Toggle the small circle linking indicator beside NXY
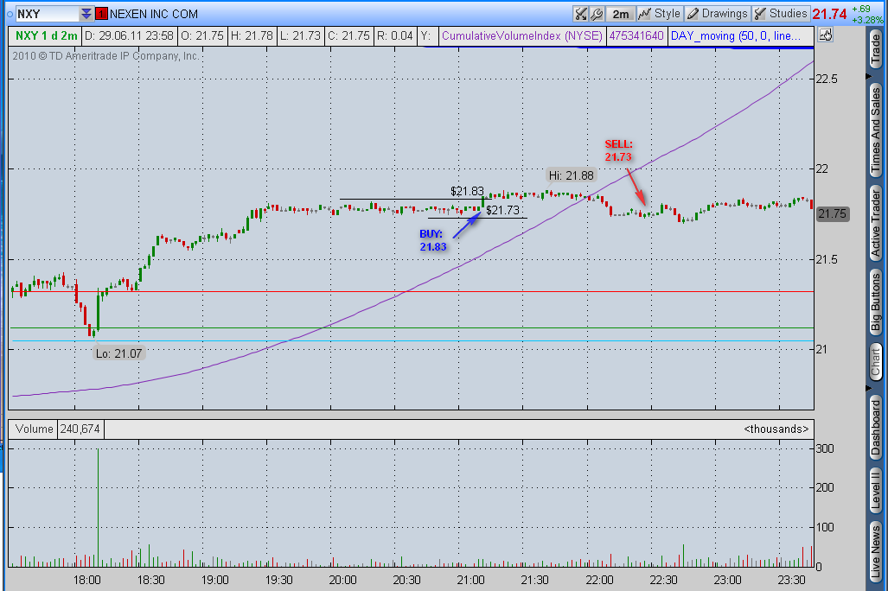This screenshot has height=591, width=888. coord(10,14)
